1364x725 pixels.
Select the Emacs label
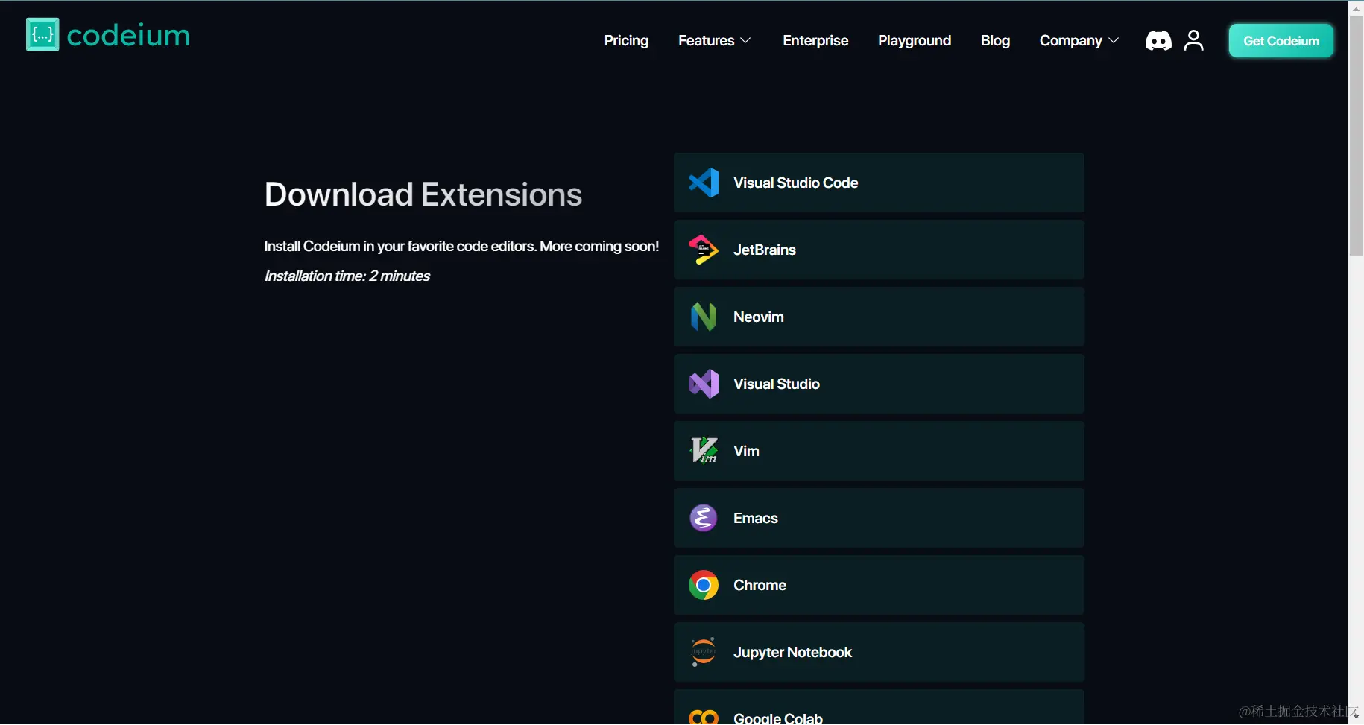pyautogui.click(x=756, y=518)
